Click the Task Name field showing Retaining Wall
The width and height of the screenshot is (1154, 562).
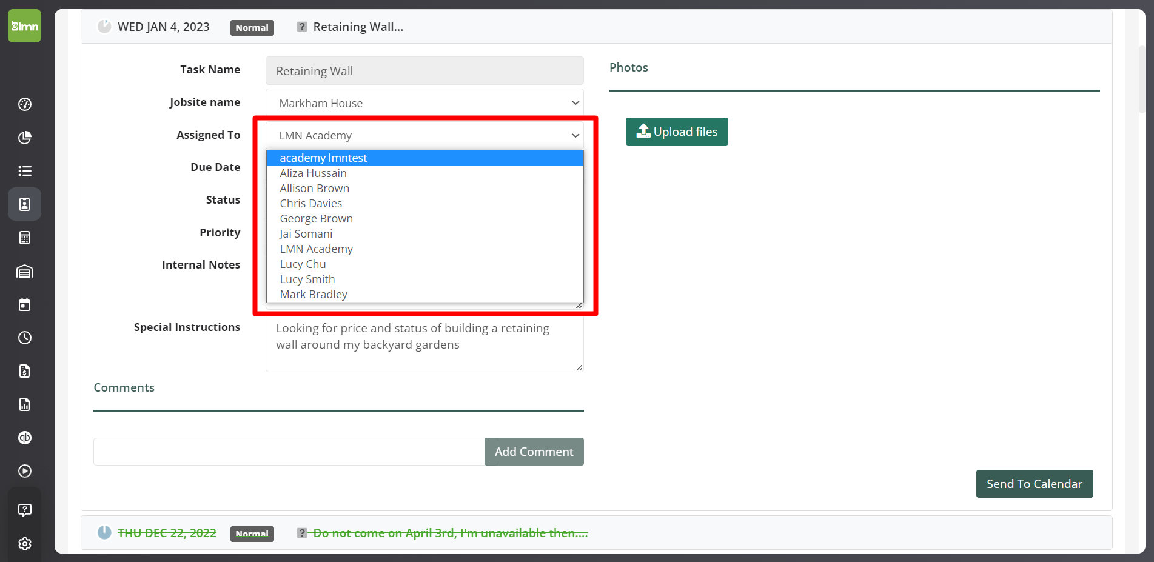[424, 71]
